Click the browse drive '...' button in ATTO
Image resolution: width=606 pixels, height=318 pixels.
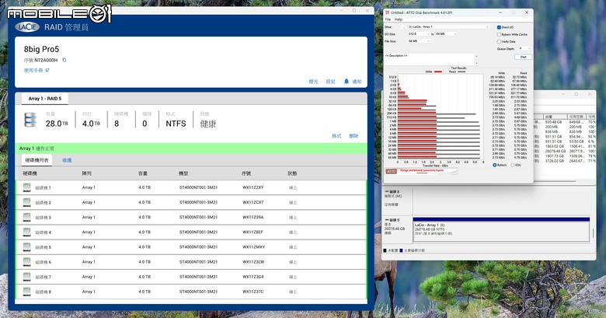point(403,27)
